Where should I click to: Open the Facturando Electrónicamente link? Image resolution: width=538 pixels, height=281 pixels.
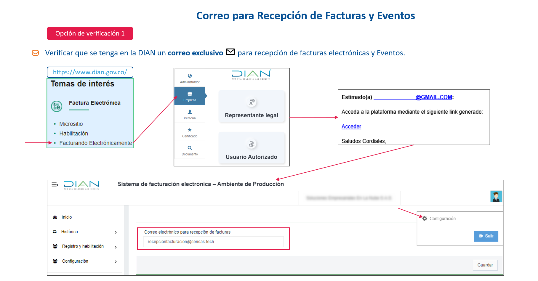[95, 143]
